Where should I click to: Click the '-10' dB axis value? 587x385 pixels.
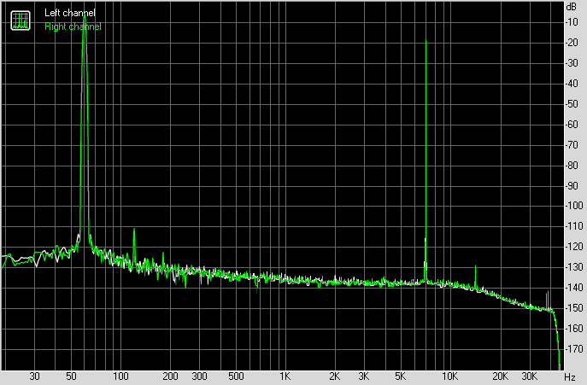572,22
